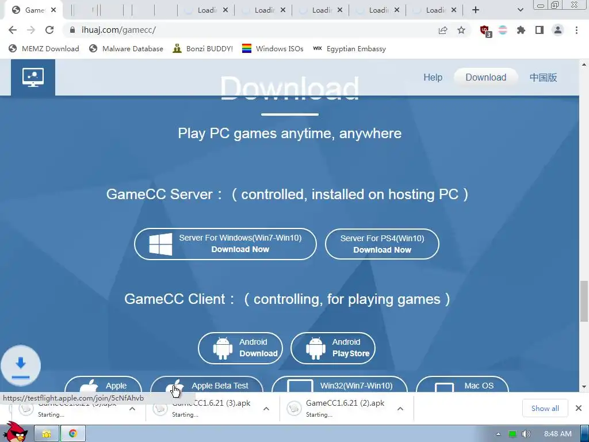The height and width of the screenshot is (442, 589).
Task: Open Chrome from the taskbar
Action: point(73,434)
